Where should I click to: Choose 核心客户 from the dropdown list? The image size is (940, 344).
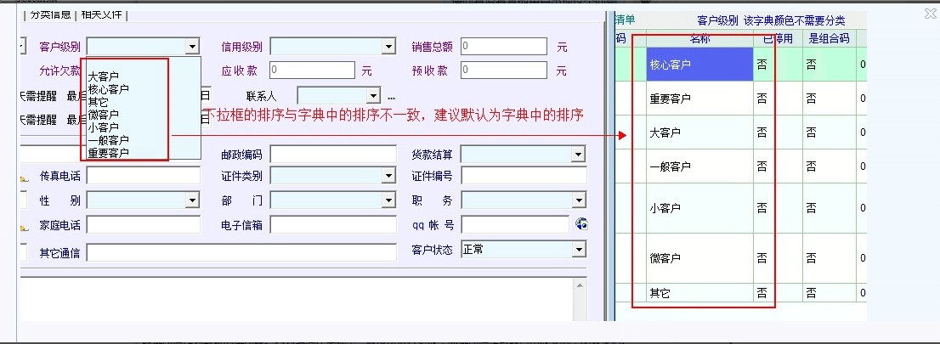coord(109,89)
